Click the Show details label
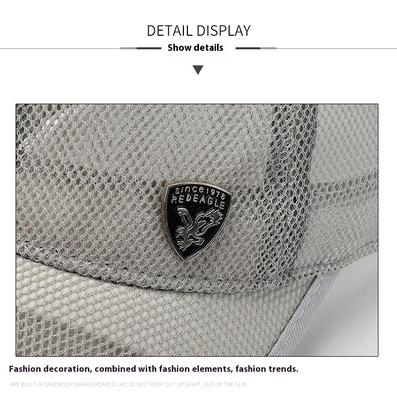397x403 pixels. pyautogui.click(x=195, y=48)
